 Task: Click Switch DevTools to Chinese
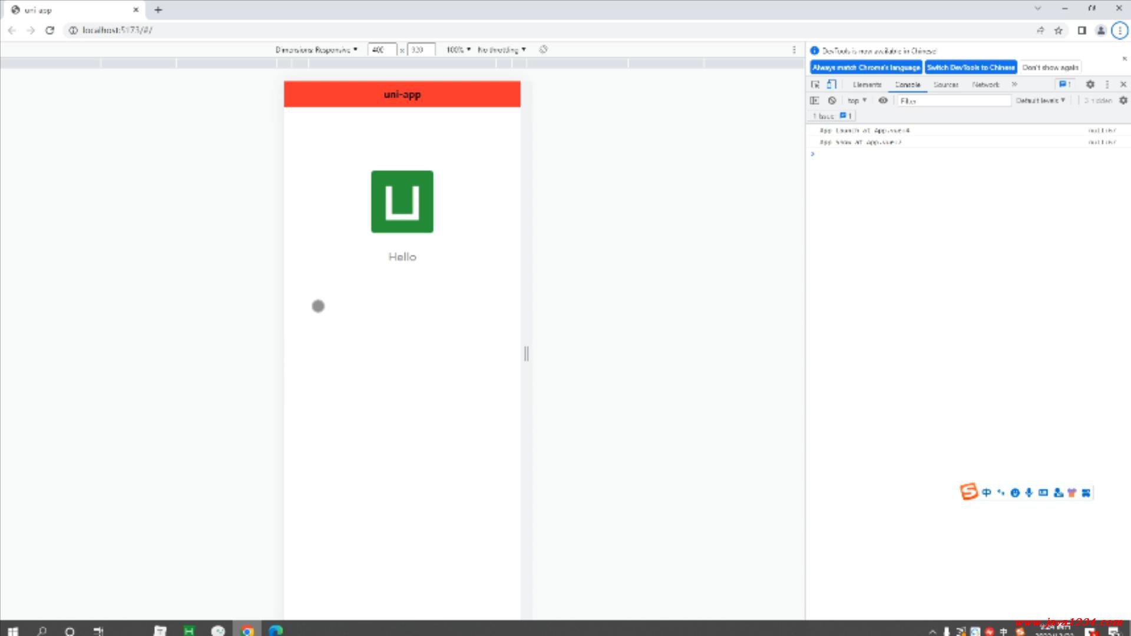(x=971, y=67)
